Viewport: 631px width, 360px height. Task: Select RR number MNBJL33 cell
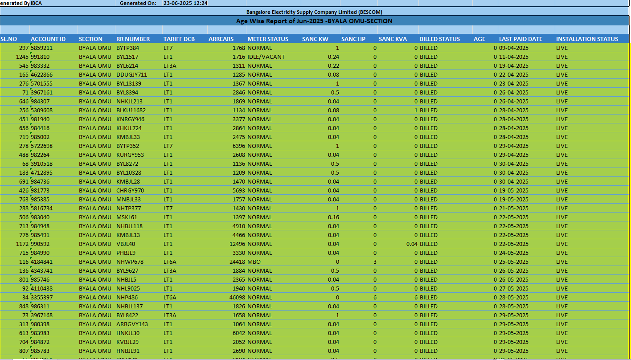point(139,199)
